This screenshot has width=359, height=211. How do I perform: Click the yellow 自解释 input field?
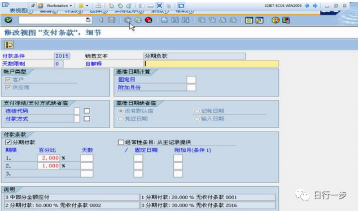point(211,64)
